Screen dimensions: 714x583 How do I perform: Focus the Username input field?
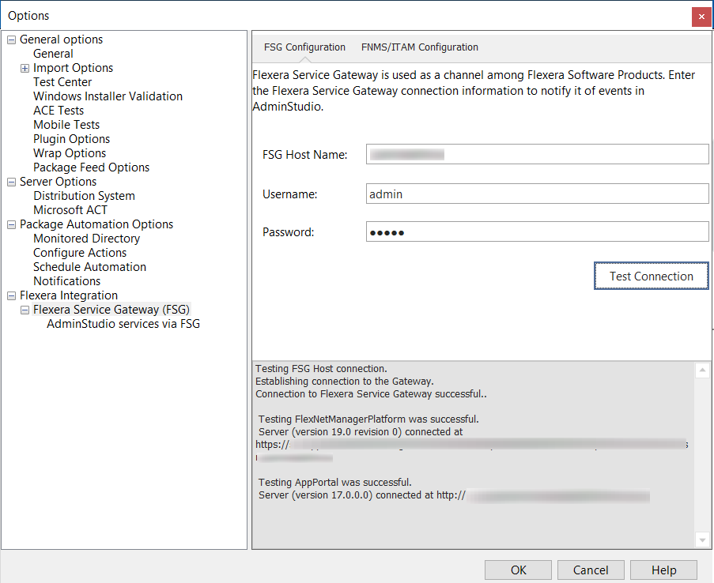click(x=538, y=194)
